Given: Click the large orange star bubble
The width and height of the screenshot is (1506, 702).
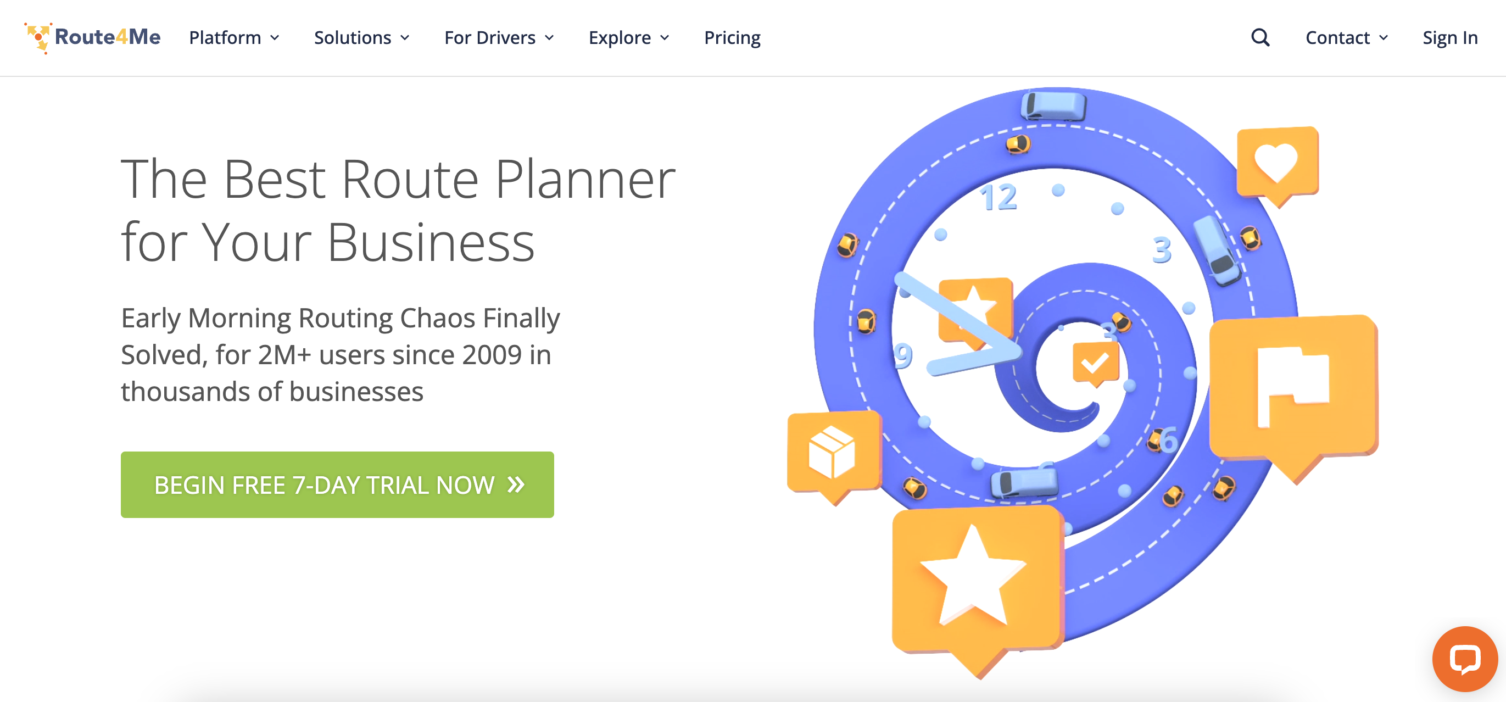Looking at the screenshot, I should tap(974, 577).
